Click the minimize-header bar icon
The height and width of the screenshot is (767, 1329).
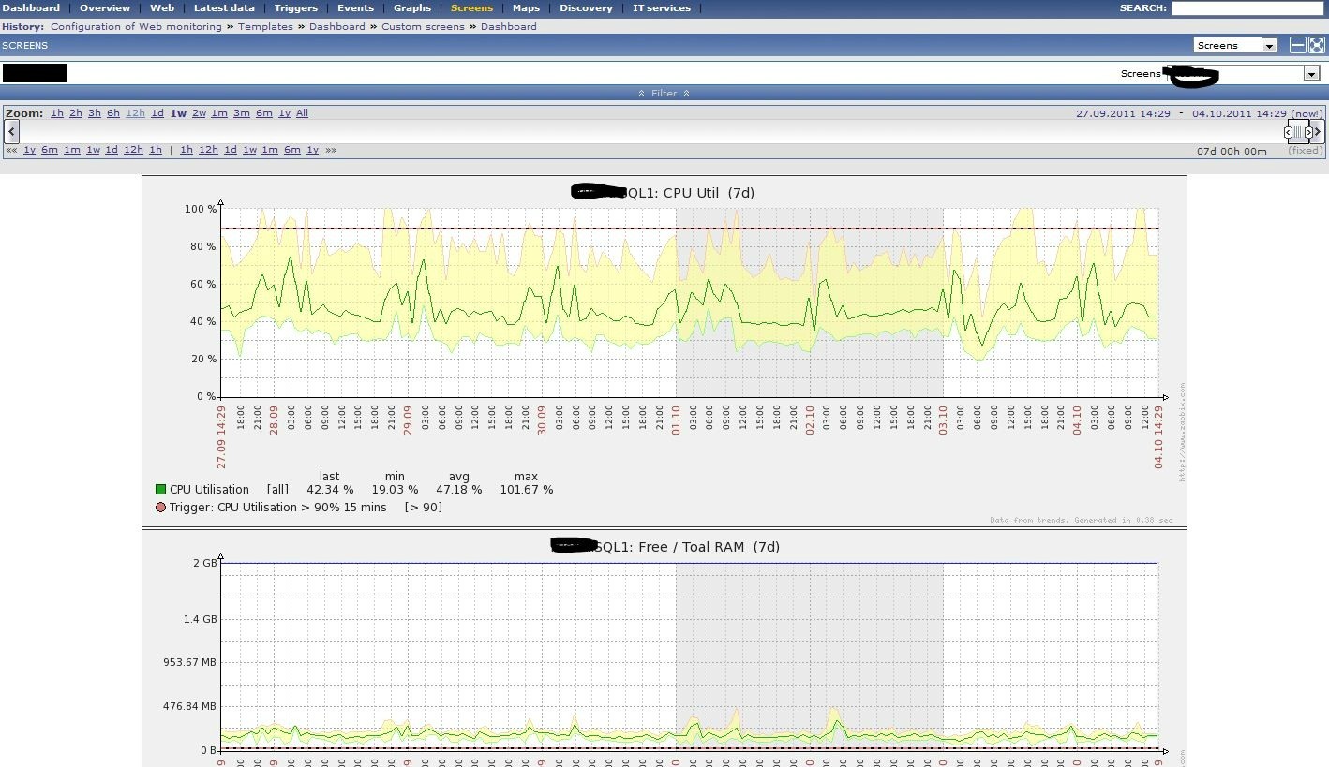[x=1298, y=45]
